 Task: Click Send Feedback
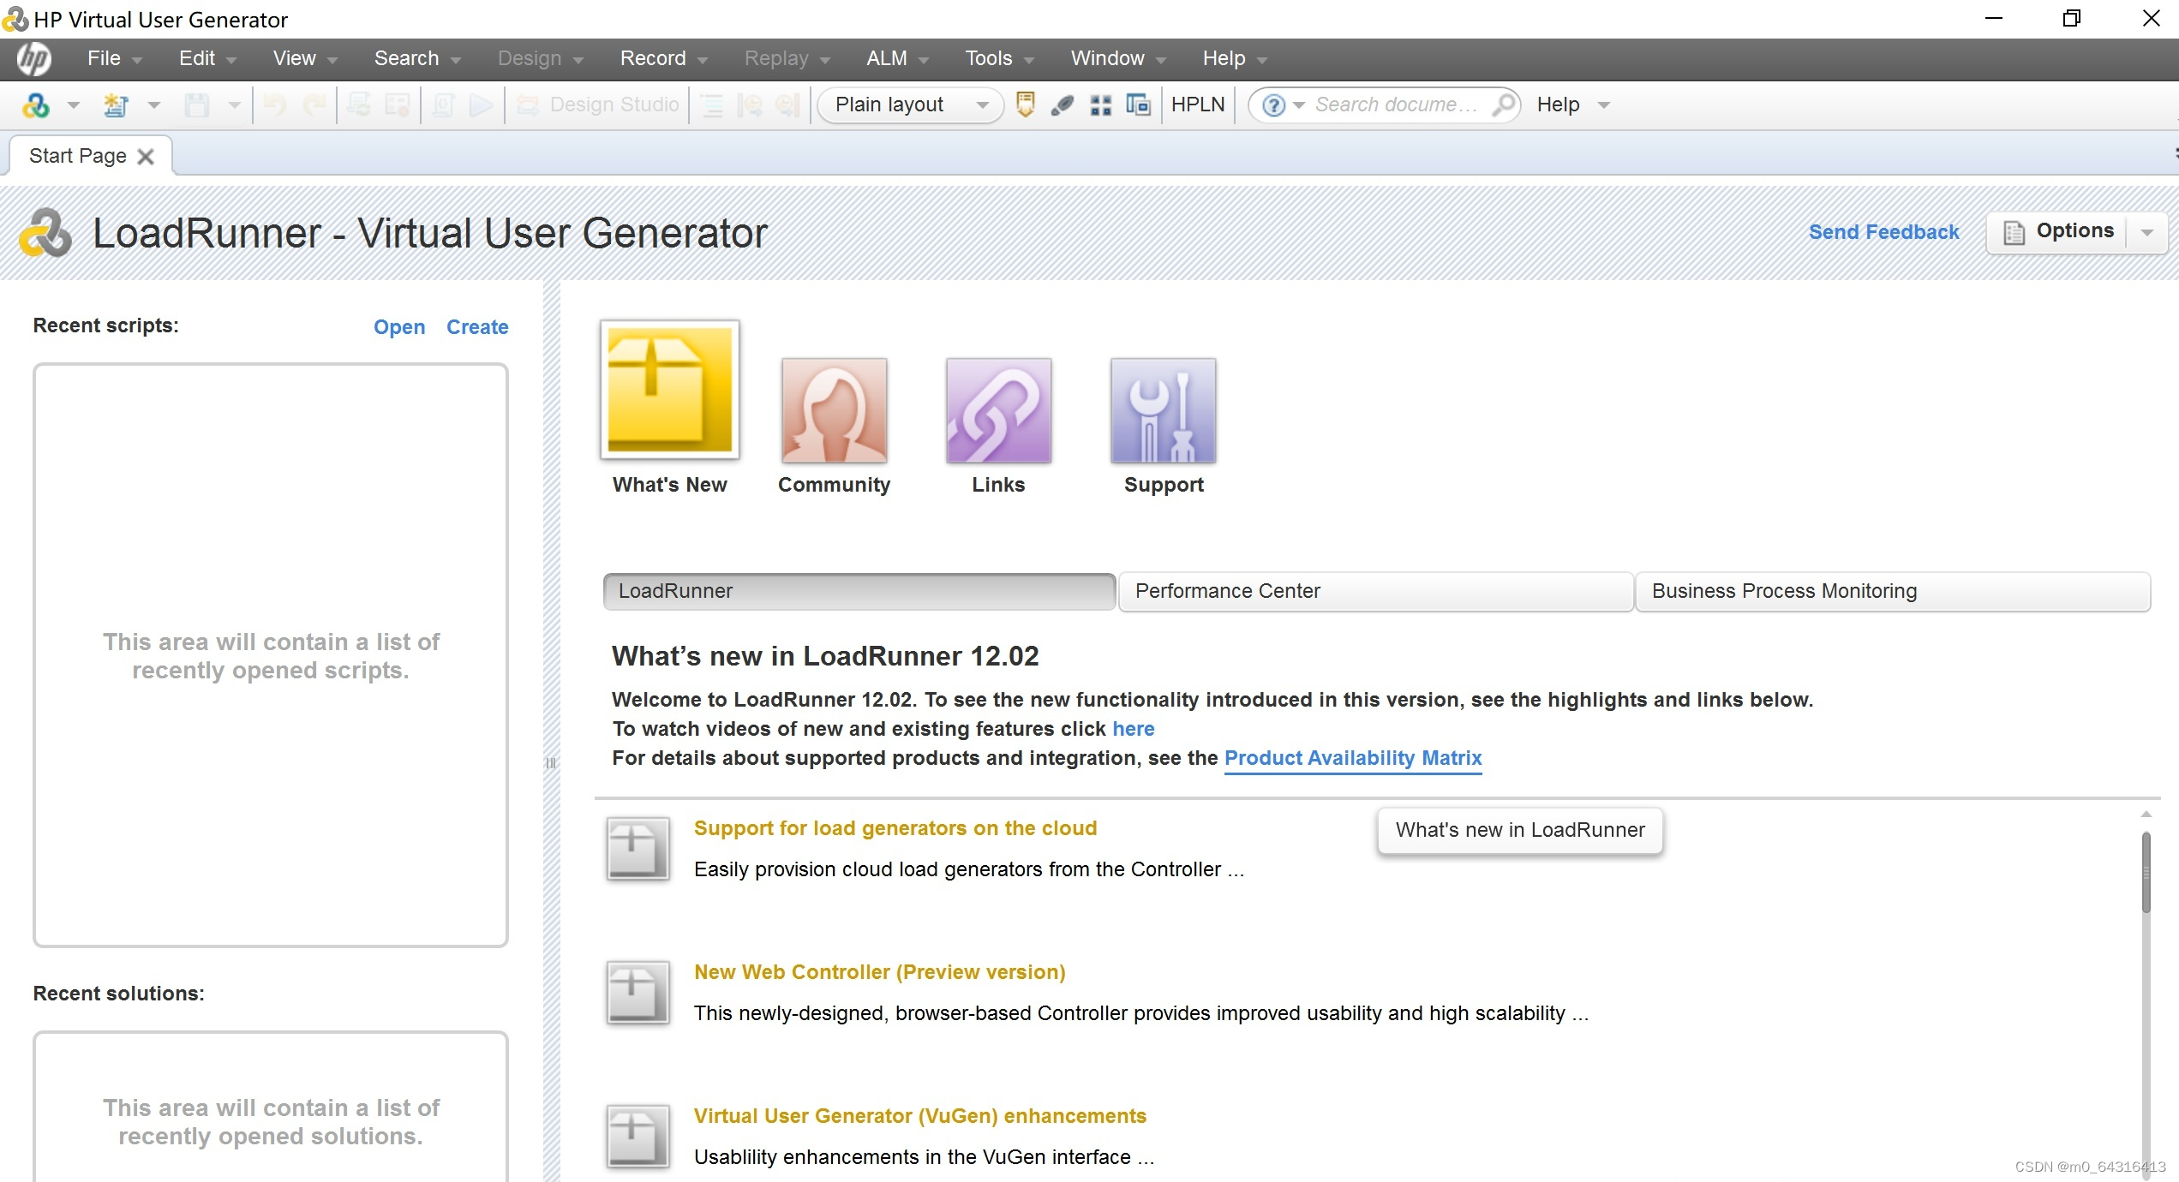[x=1883, y=231]
